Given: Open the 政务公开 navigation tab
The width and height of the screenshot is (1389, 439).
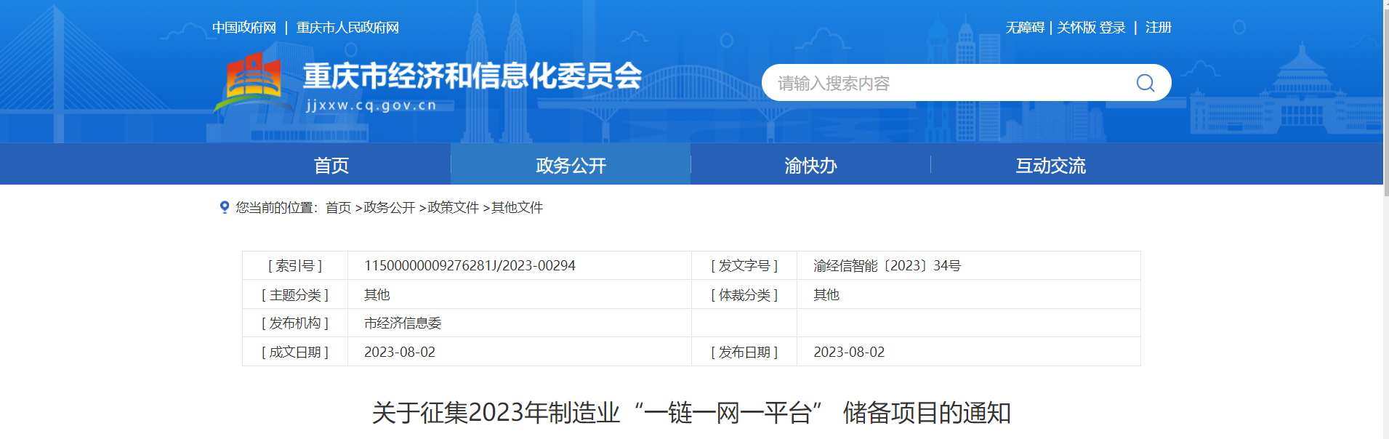Looking at the screenshot, I should (571, 166).
